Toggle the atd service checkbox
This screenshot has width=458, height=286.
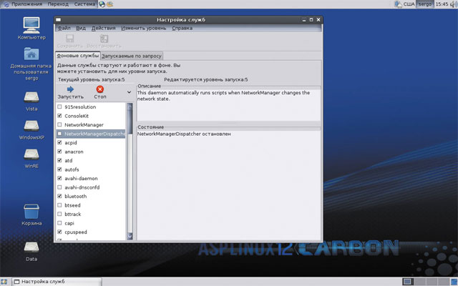pyautogui.click(x=59, y=160)
